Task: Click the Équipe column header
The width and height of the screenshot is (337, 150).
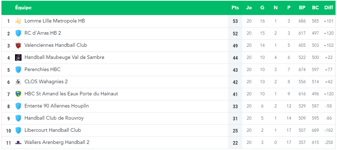Action: (x=23, y=8)
